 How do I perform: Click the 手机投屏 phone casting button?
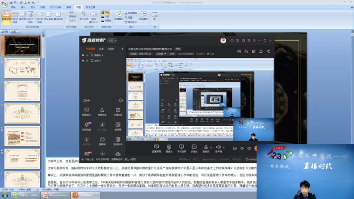click(181, 149)
